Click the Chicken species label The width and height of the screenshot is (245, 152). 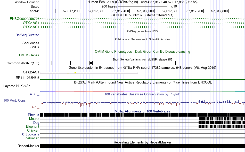pyautogui.click(x=33, y=130)
